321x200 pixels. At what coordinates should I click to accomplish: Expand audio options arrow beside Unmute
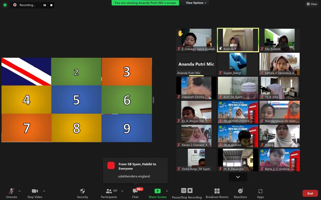click(x=20, y=191)
